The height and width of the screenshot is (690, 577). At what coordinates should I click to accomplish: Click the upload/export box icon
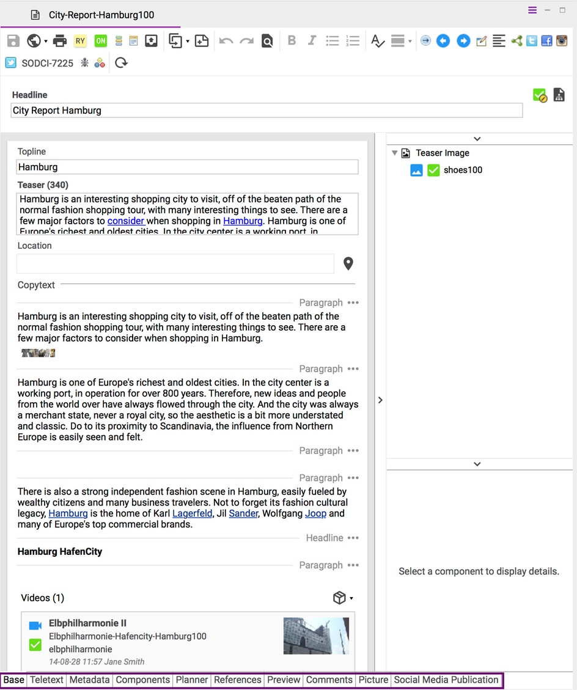click(151, 41)
